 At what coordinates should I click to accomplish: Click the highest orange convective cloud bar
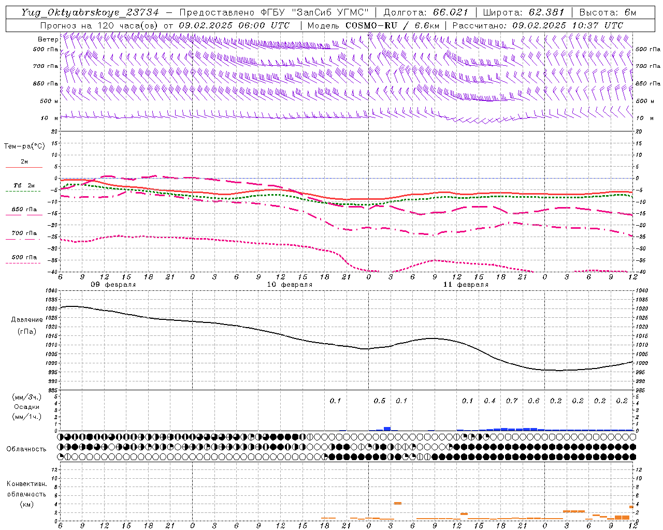click(x=398, y=503)
